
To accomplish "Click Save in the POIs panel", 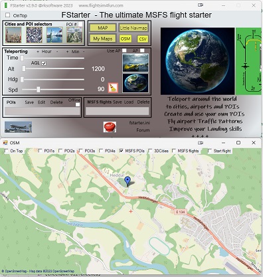I will 29,102.
